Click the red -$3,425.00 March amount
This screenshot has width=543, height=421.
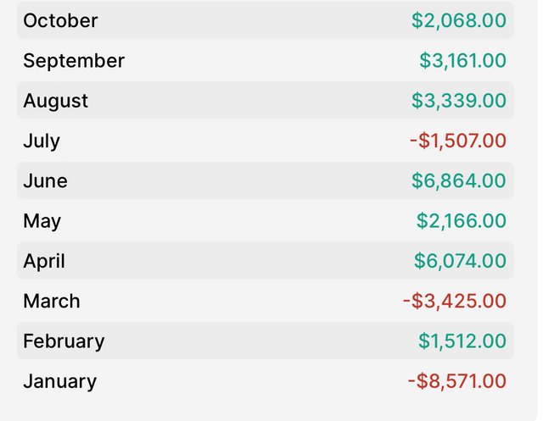click(x=455, y=302)
